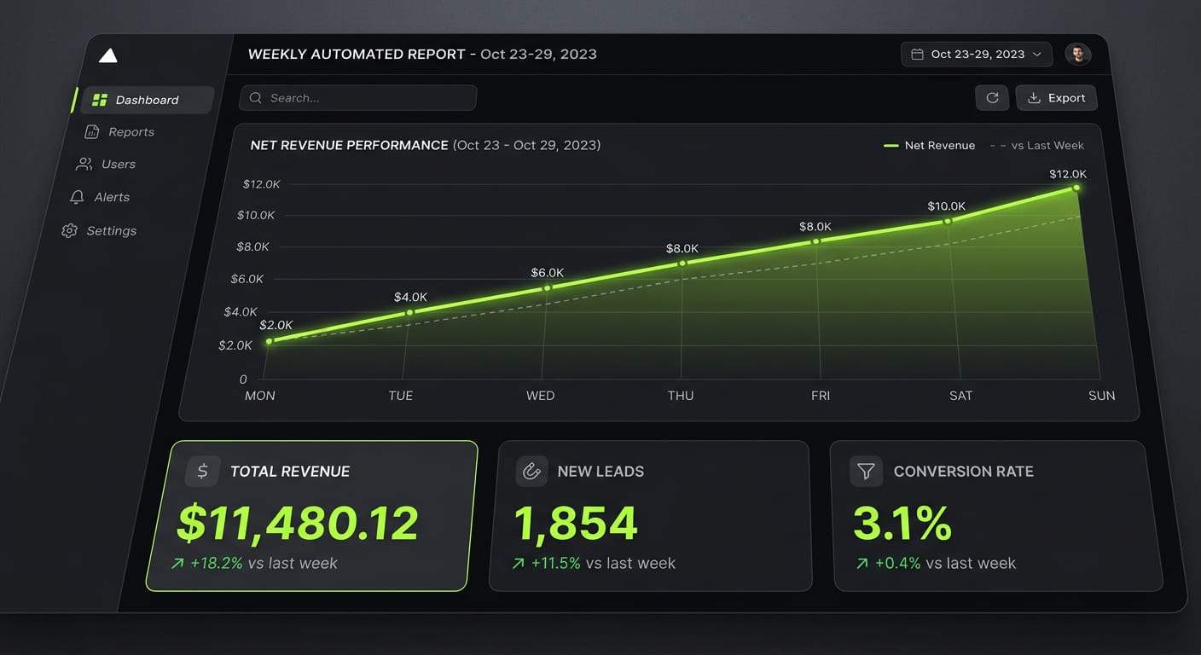
Task: Click the user avatar in the header
Action: coord(1078,54)
